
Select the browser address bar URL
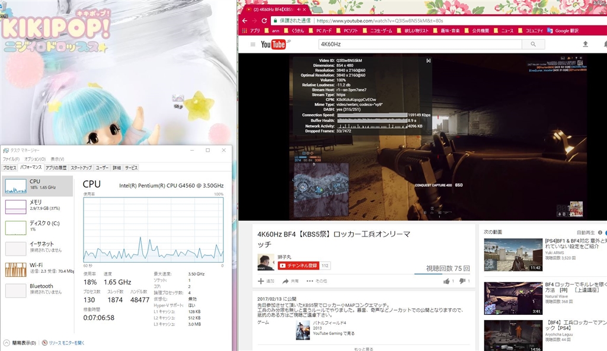click(380, 21)
